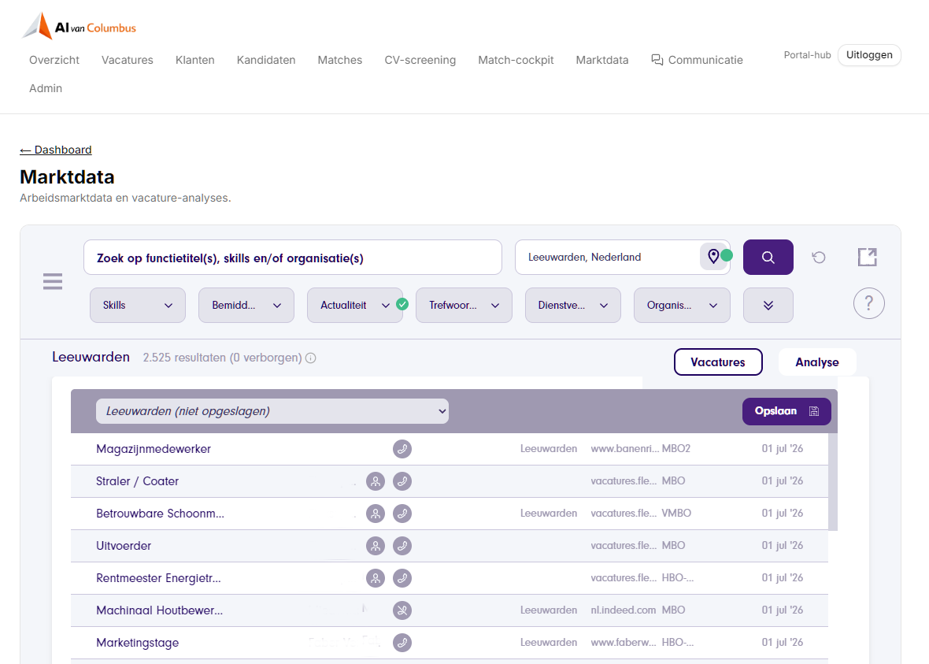Screen dimensions: 929x664
Task: Expand the Trefwoor... filter dropdown
Action: tap(464, 306)
